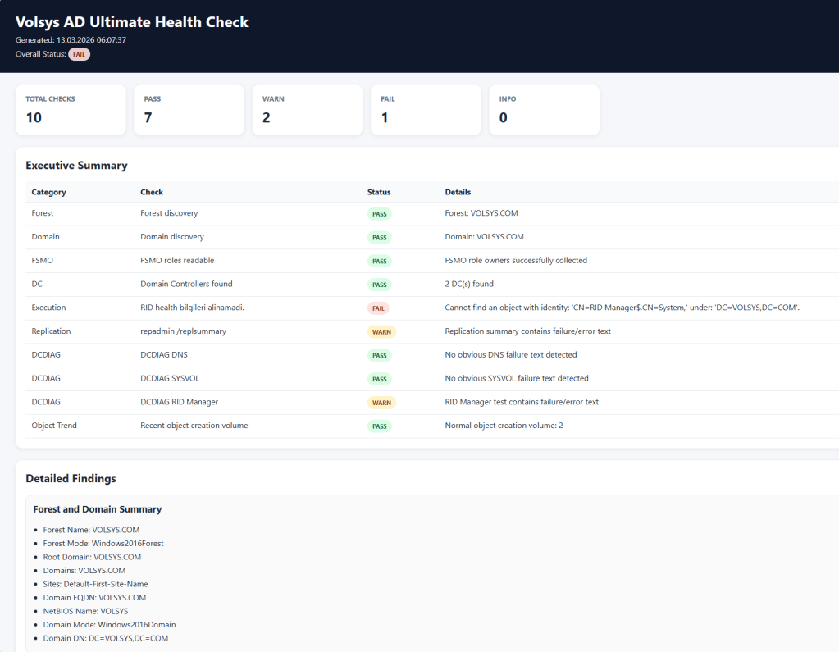Viewport: 839px width, 652px height.
Task: Select the Pass count summary card
Action: pyautogui.click(x=189, y=109)
